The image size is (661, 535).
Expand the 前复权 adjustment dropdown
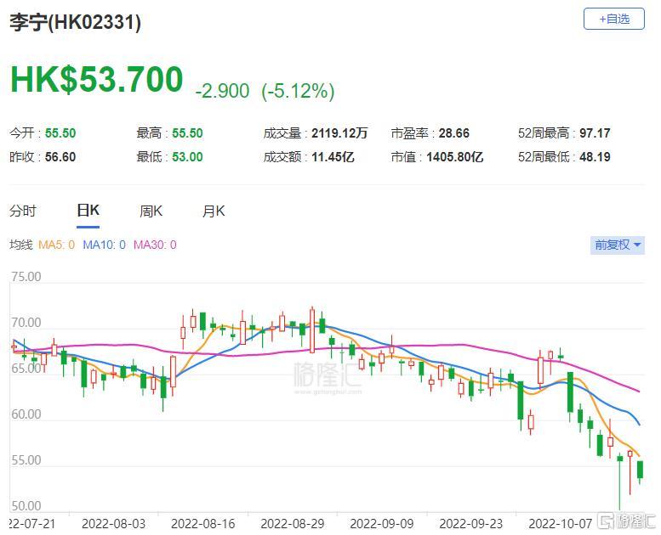618,245
